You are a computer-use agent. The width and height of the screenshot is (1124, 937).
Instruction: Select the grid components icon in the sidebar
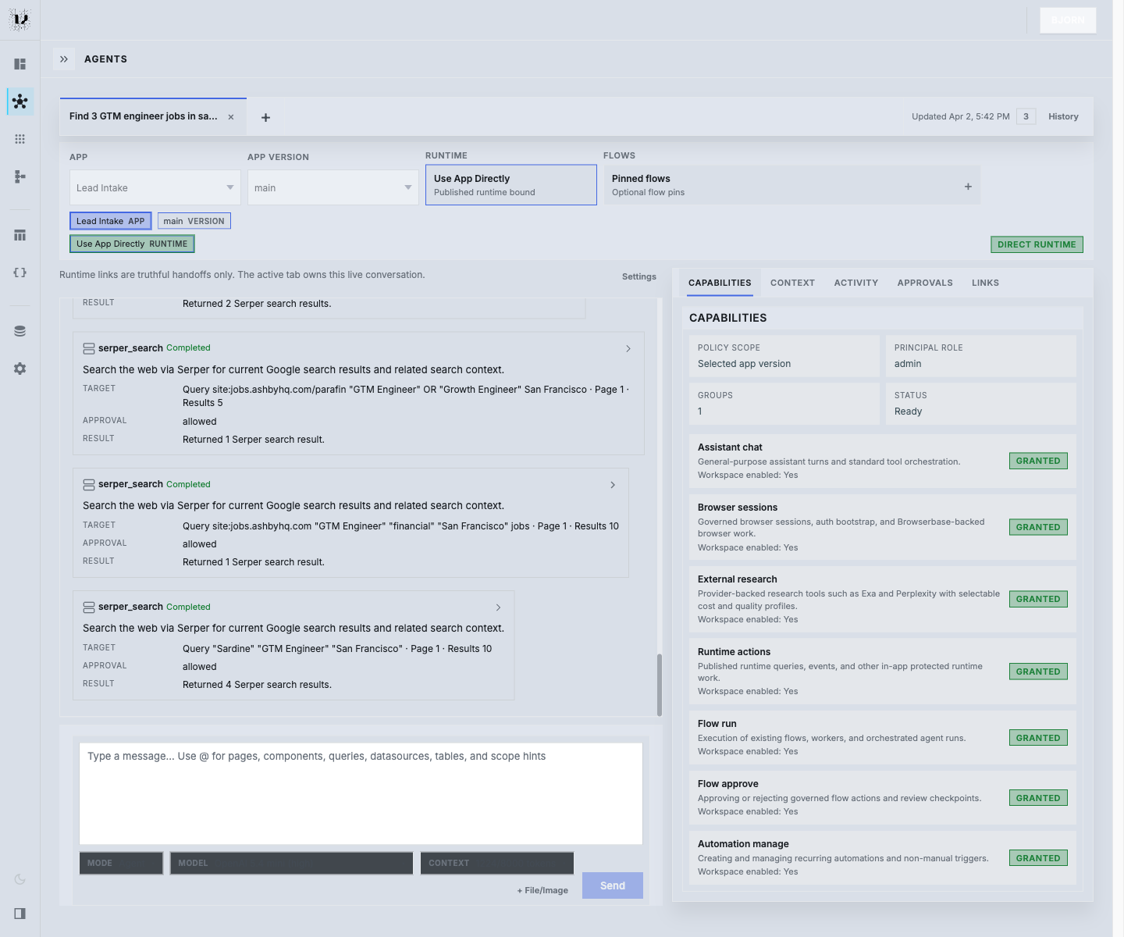20,138
